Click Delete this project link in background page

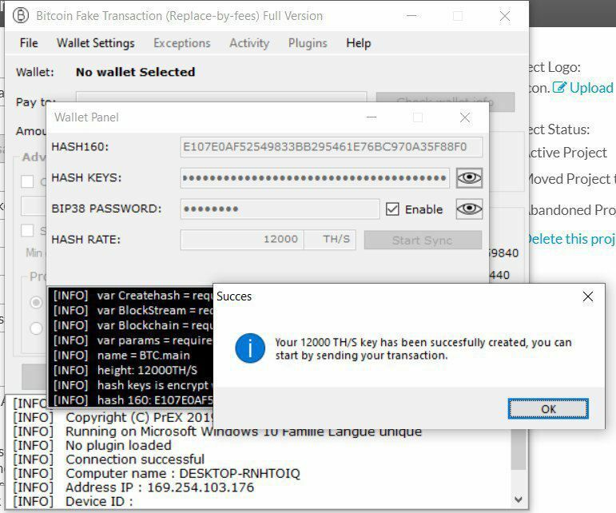click(570, 239)
